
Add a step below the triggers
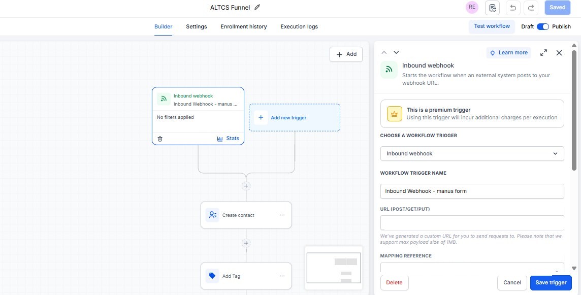tap(246, 186)
